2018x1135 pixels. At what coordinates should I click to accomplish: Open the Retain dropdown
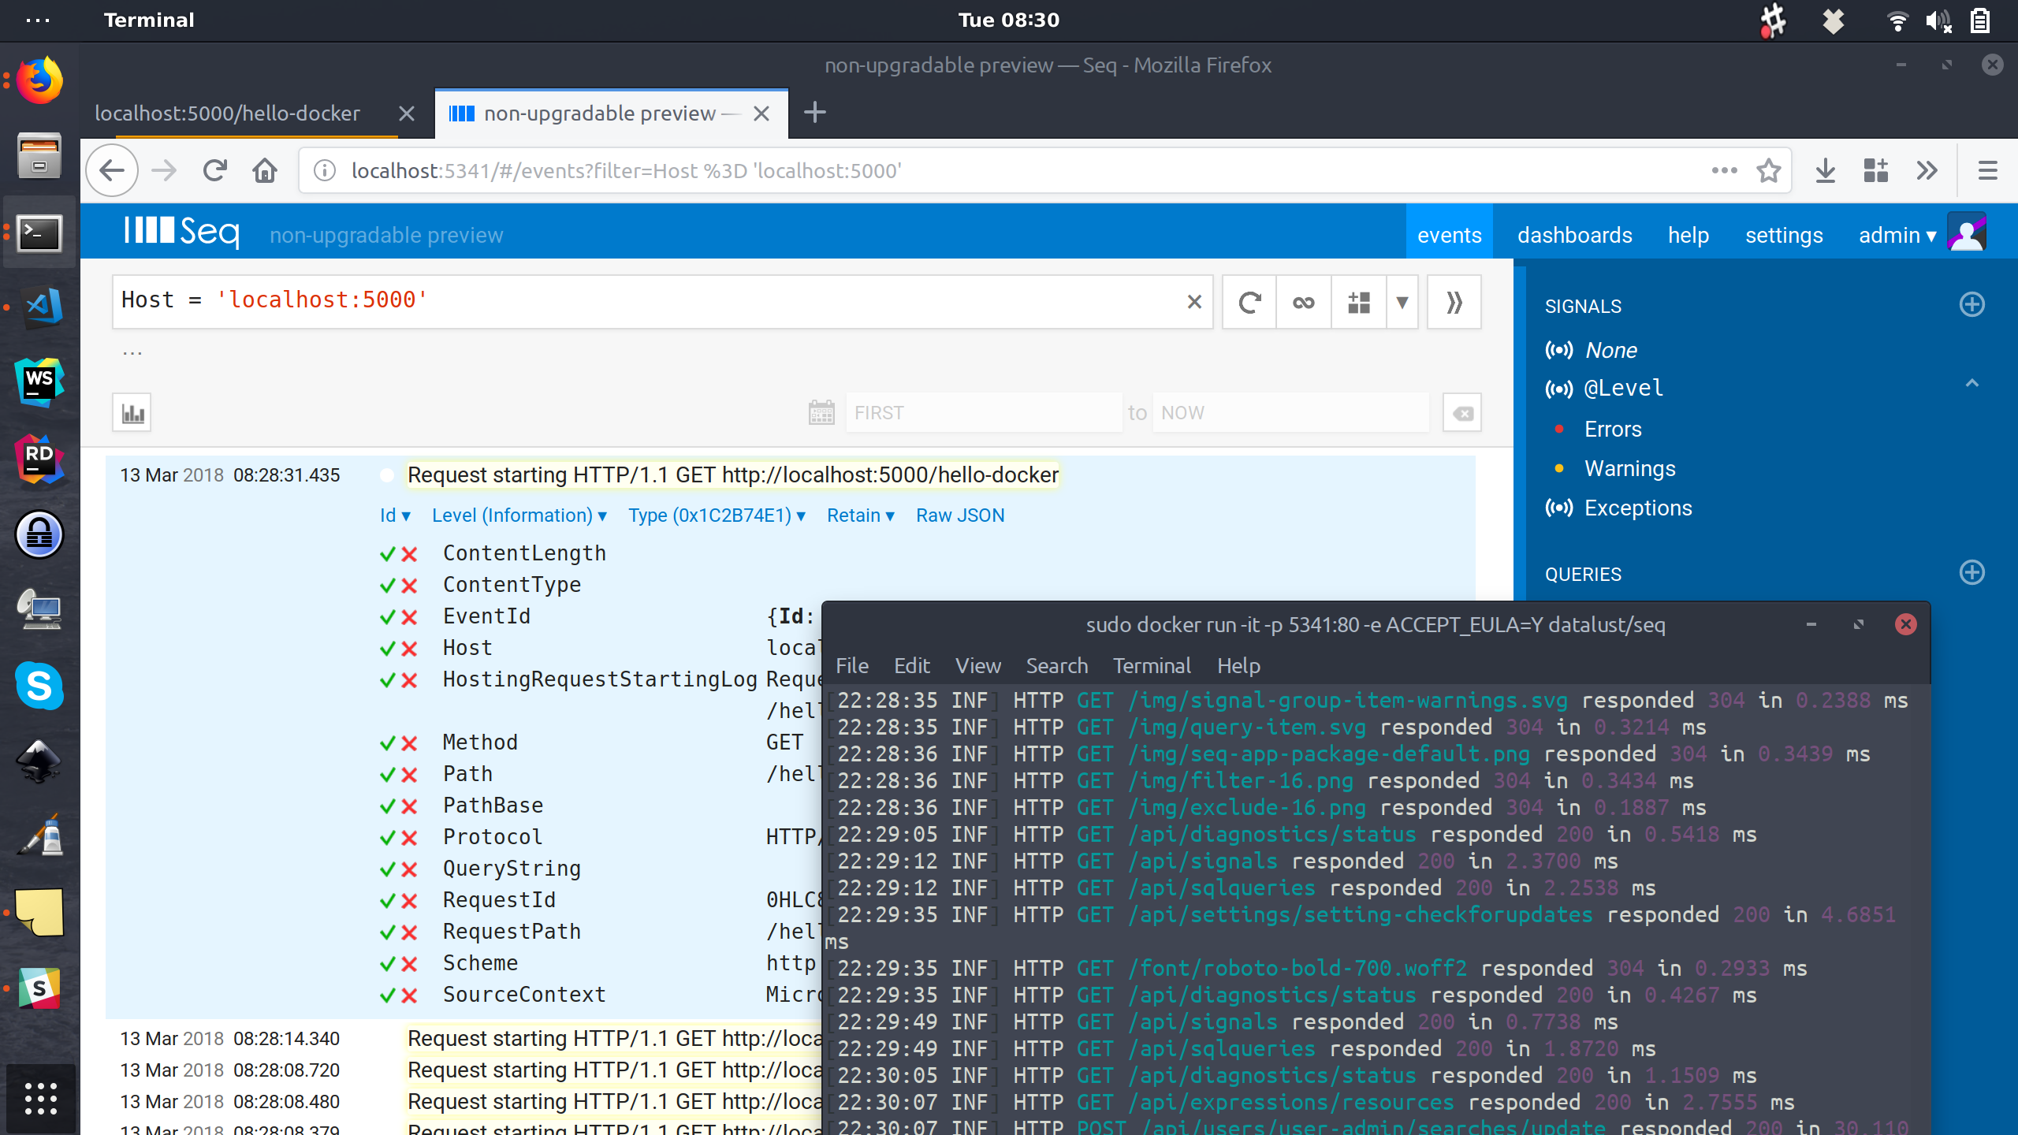pos(861,515)
